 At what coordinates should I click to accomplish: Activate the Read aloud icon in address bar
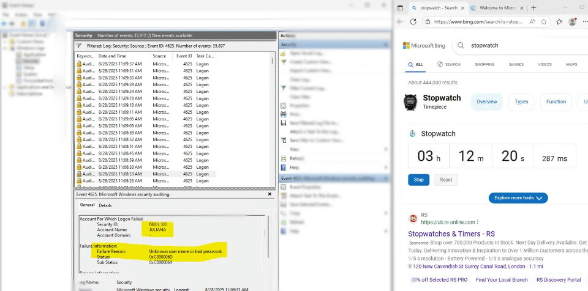coord(532,22)
